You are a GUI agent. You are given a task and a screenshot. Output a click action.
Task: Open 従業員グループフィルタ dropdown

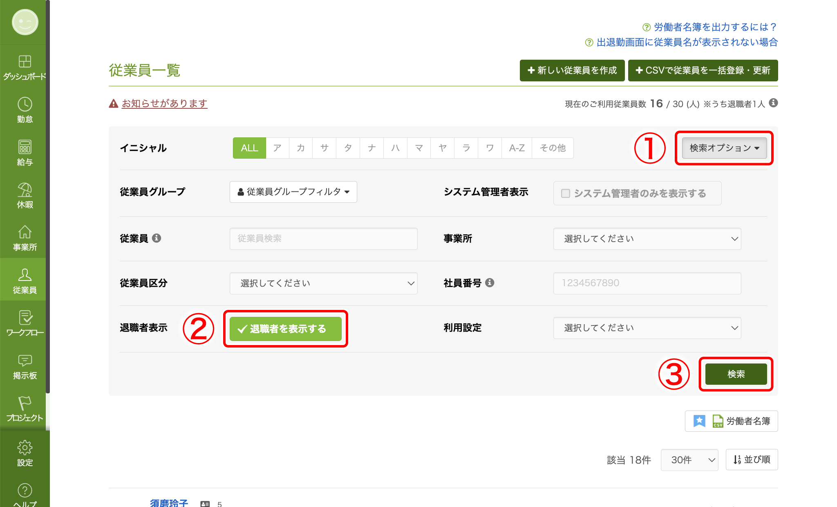click(293, 192)
